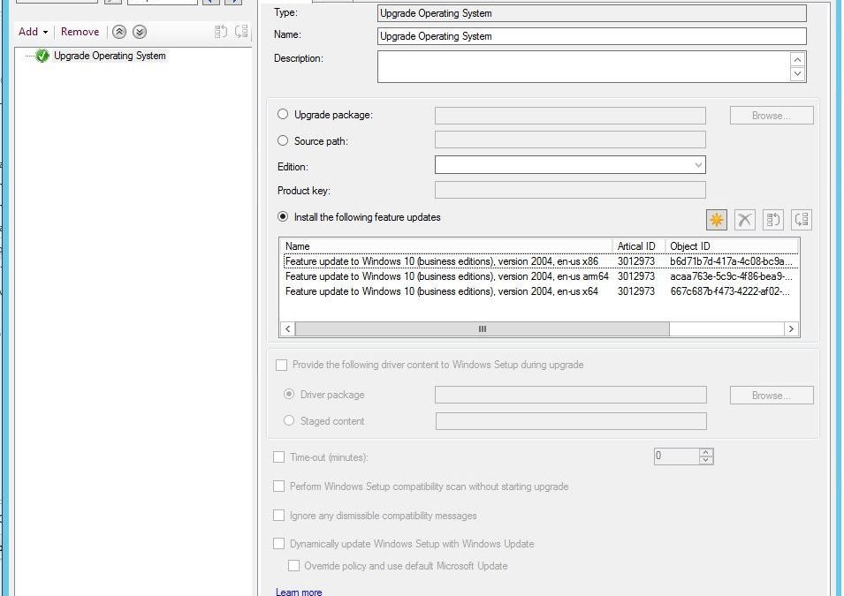Screen dimensions: 844x596
Task: Select the Source path radio button
Action: point(283,140)
